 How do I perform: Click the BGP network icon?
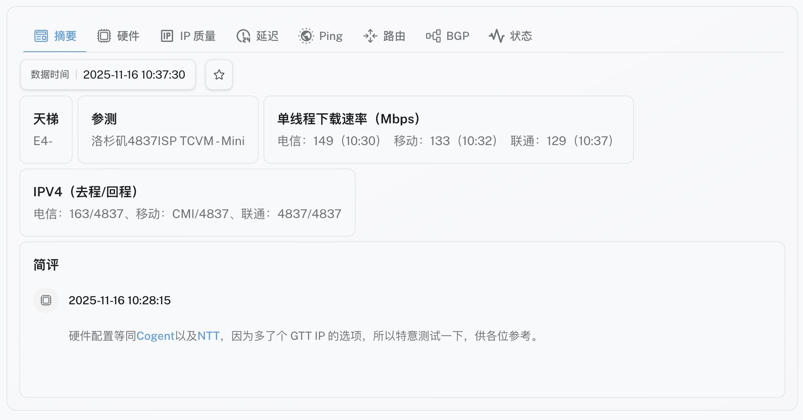433,36
